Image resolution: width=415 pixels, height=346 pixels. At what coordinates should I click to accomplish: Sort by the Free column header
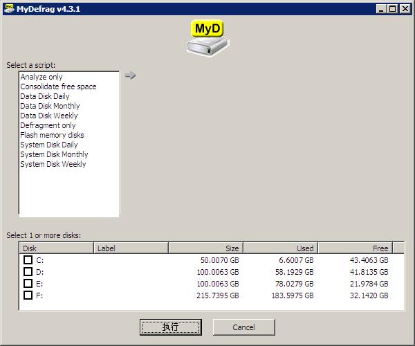pyautogui.click(x=356, y=248)
